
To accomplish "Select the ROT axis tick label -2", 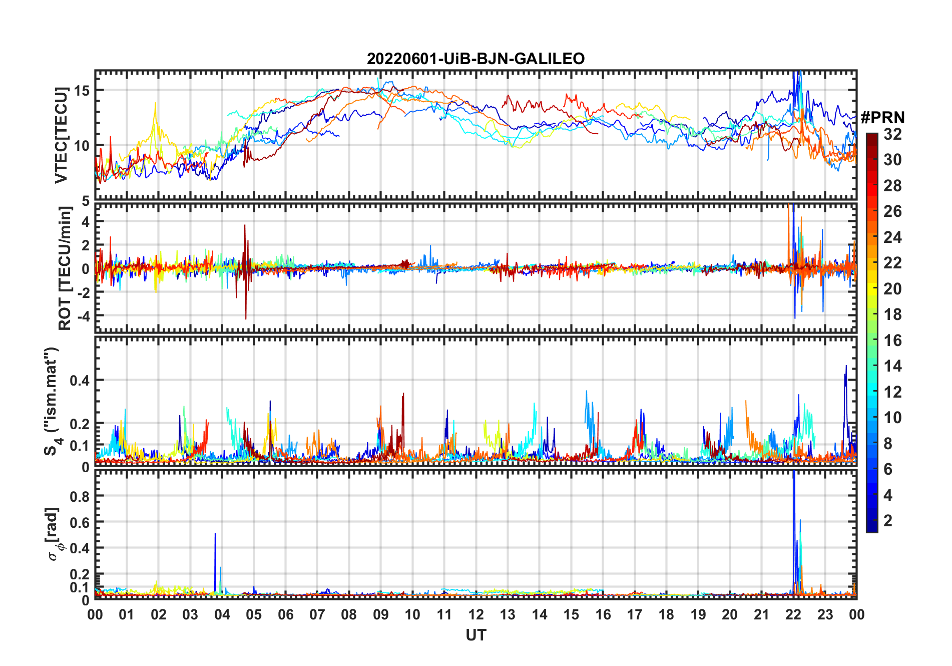I will click(x=83, y=293).
